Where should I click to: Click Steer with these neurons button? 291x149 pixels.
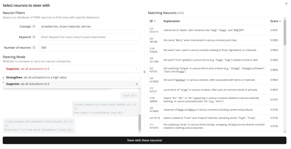click(x=144, y=140)
